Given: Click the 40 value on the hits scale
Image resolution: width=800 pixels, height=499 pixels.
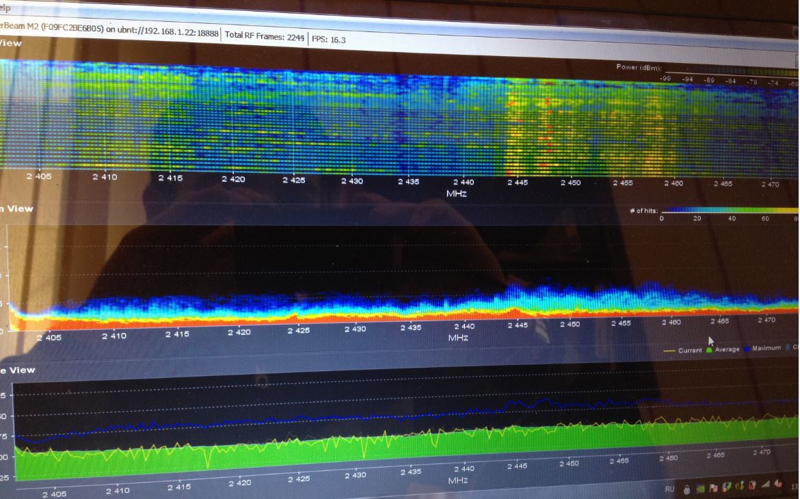Looking at the screenshot, I should 732,218.
